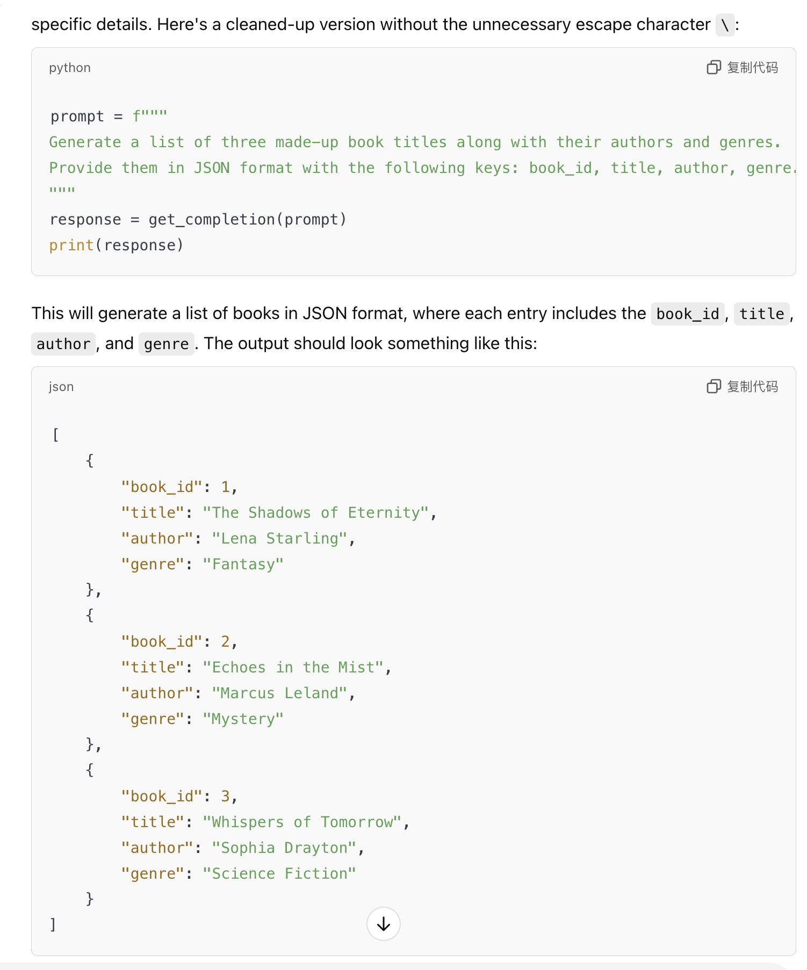Click the "Marcus Leland" author value
The image size is (807, 970).
tap(279, 693)
